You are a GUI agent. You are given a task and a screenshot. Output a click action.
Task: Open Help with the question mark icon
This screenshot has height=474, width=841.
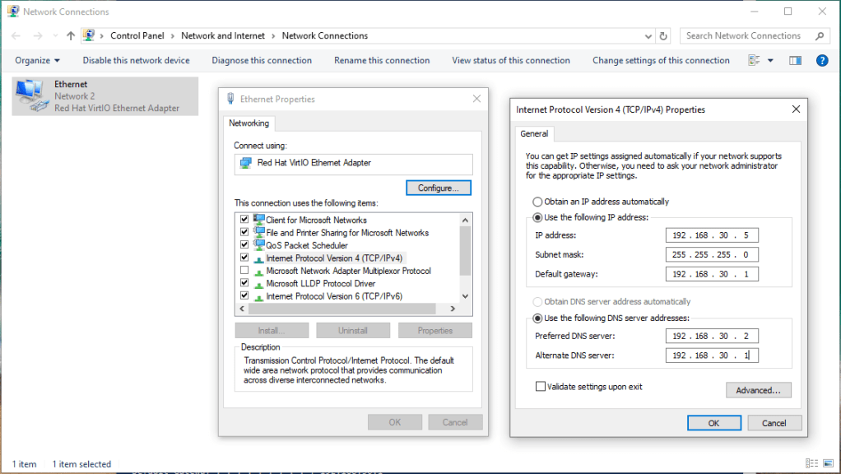point(821,60)
